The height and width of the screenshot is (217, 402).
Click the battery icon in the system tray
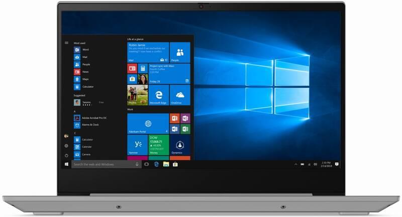point(303,164)
